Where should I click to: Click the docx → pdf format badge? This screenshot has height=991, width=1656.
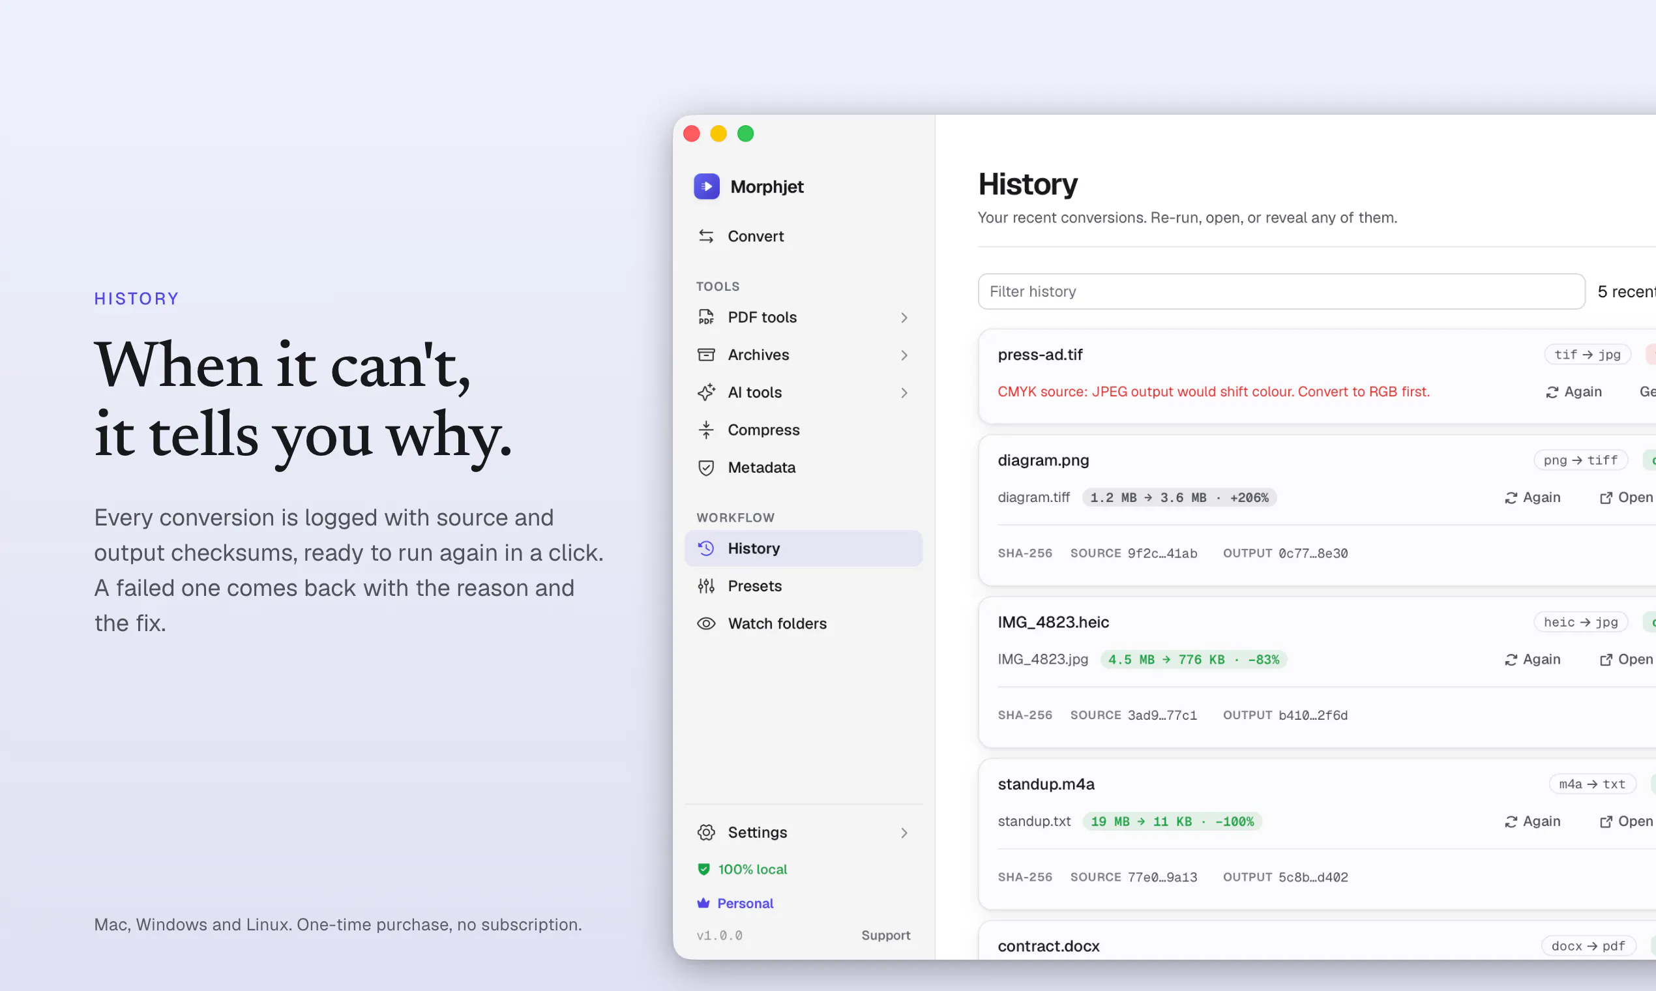pyautogui.click(x=1588, y=945)
